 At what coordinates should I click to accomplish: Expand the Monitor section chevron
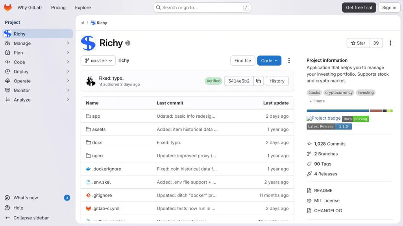point(68,90)
